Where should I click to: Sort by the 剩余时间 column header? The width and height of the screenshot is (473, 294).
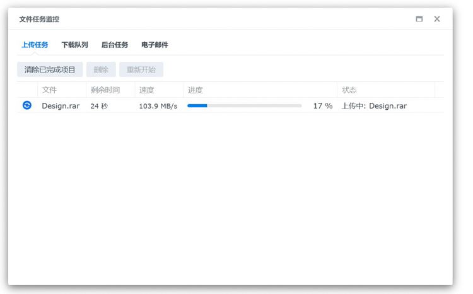[111, 90]
